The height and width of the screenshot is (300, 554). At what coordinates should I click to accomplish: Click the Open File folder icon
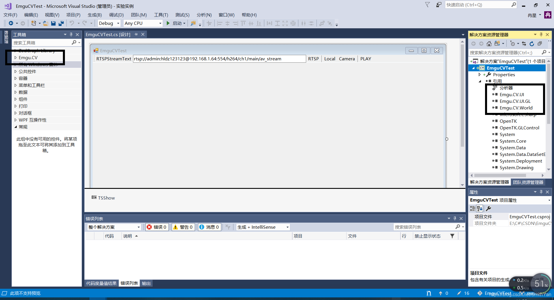coord(46,23)
